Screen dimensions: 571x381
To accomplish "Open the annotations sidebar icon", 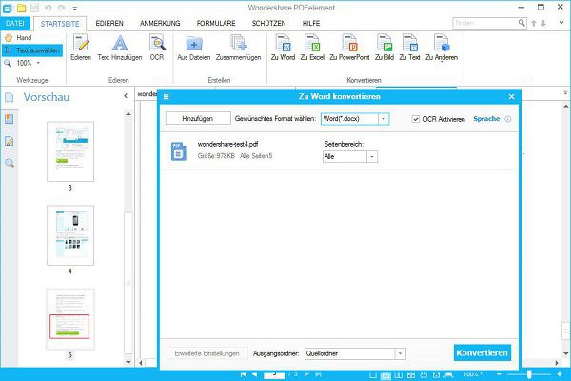I will (x=10, y=141).
